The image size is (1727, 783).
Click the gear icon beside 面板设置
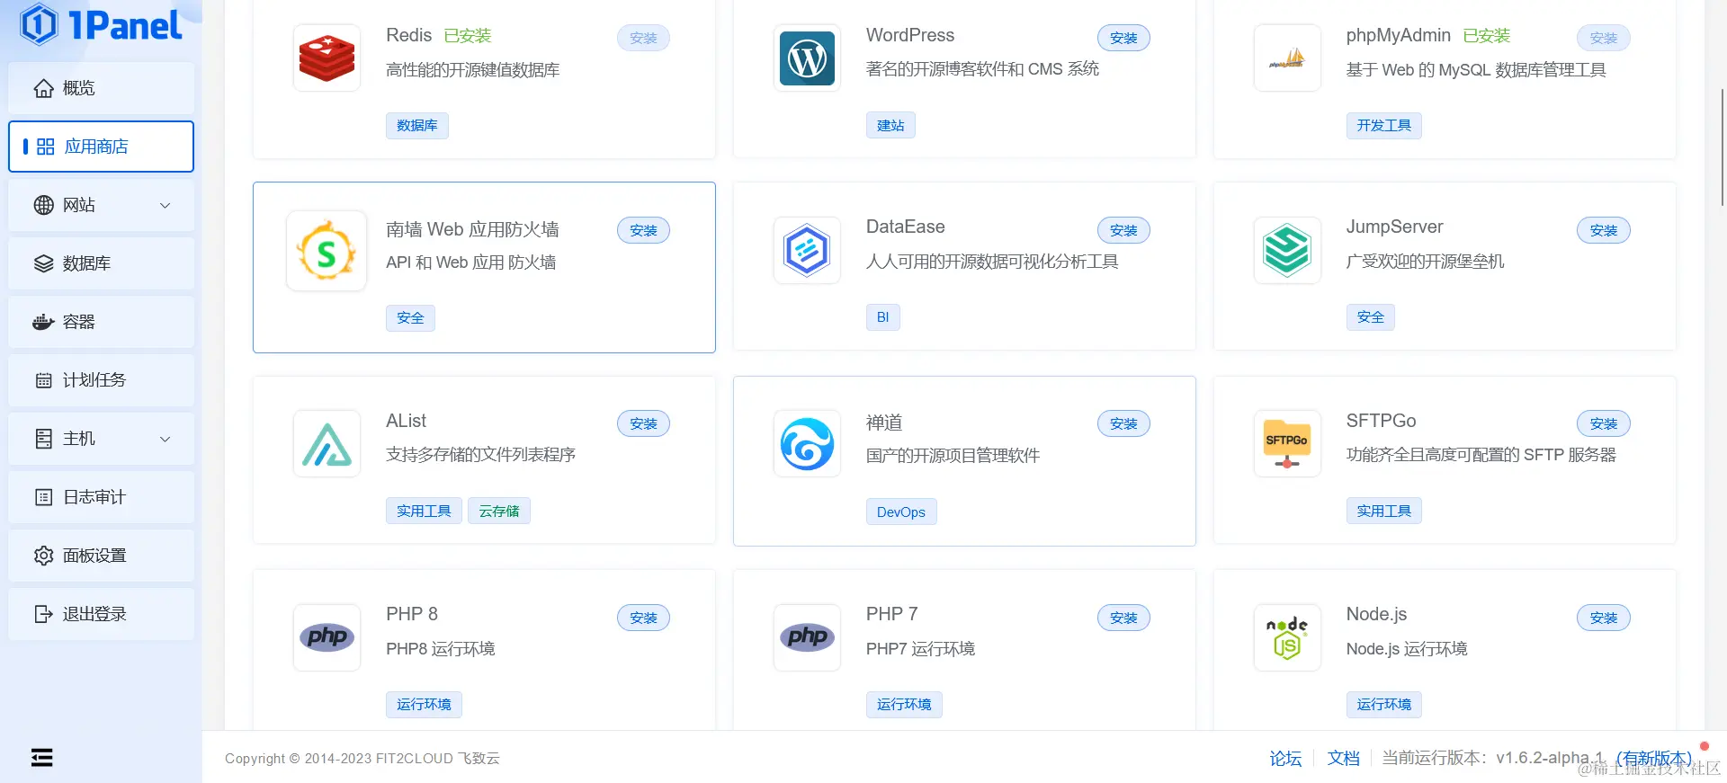coord(43,556)
